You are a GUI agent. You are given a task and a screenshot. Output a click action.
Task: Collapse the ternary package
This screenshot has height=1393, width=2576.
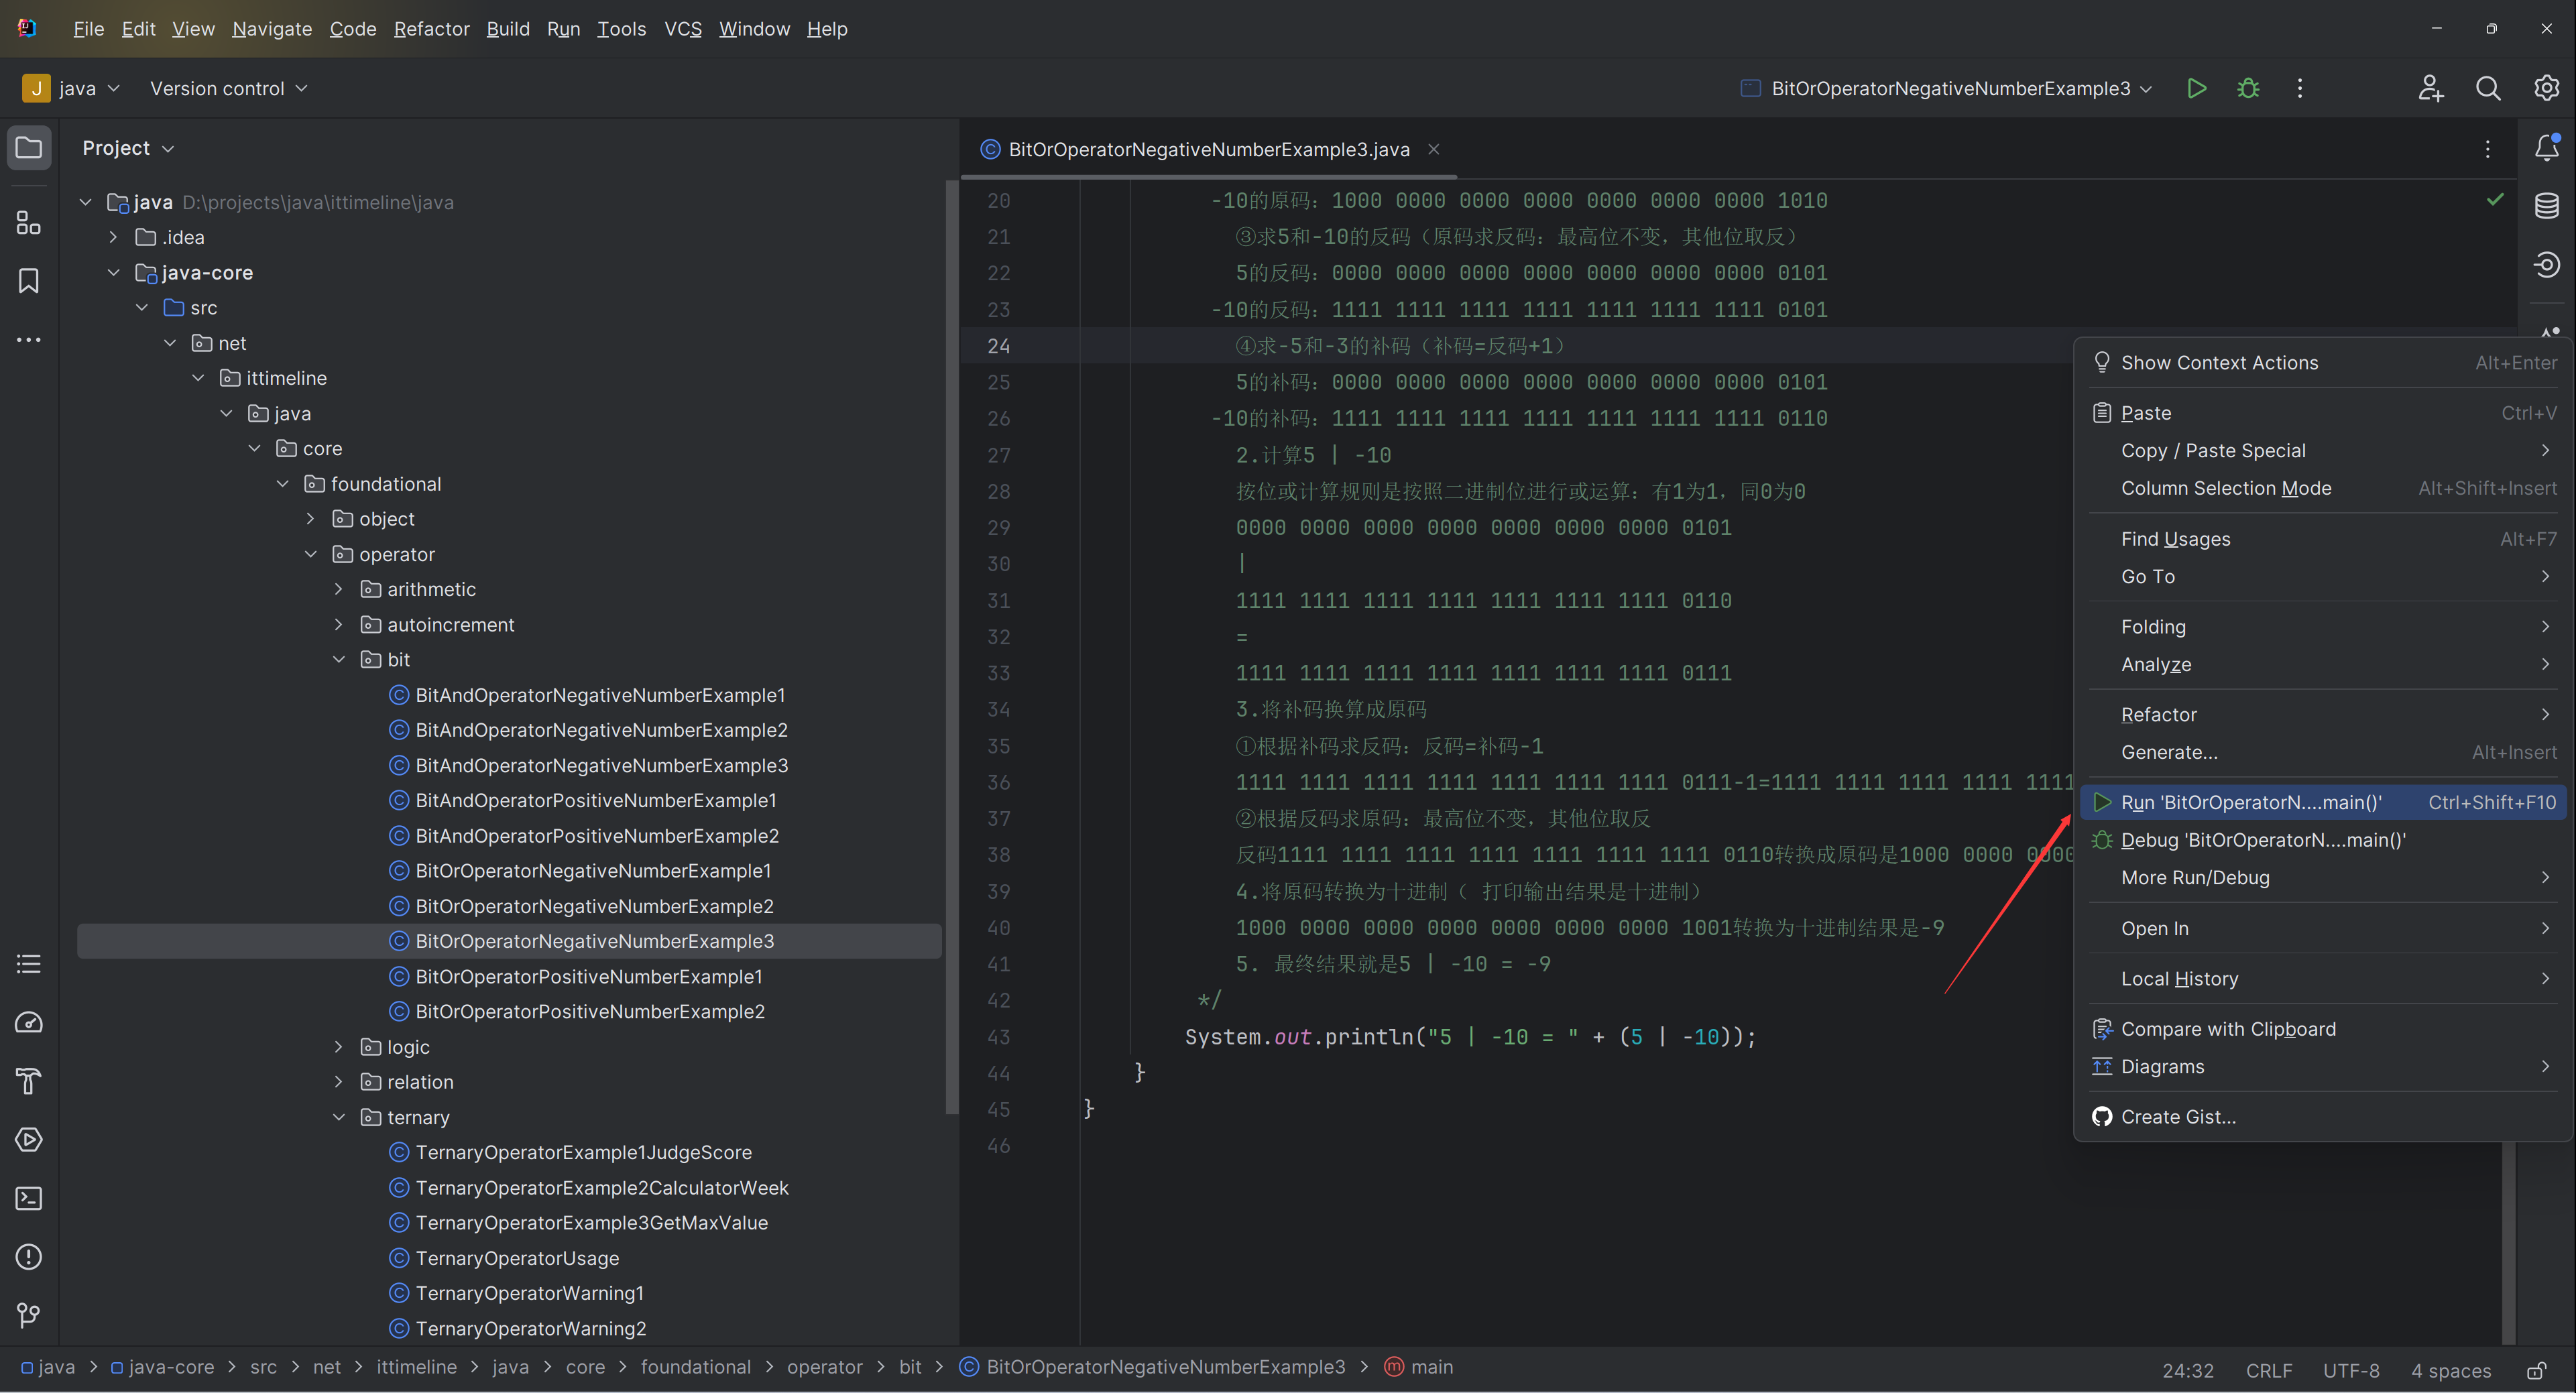pyautogui.click(x=338, y=1117)
